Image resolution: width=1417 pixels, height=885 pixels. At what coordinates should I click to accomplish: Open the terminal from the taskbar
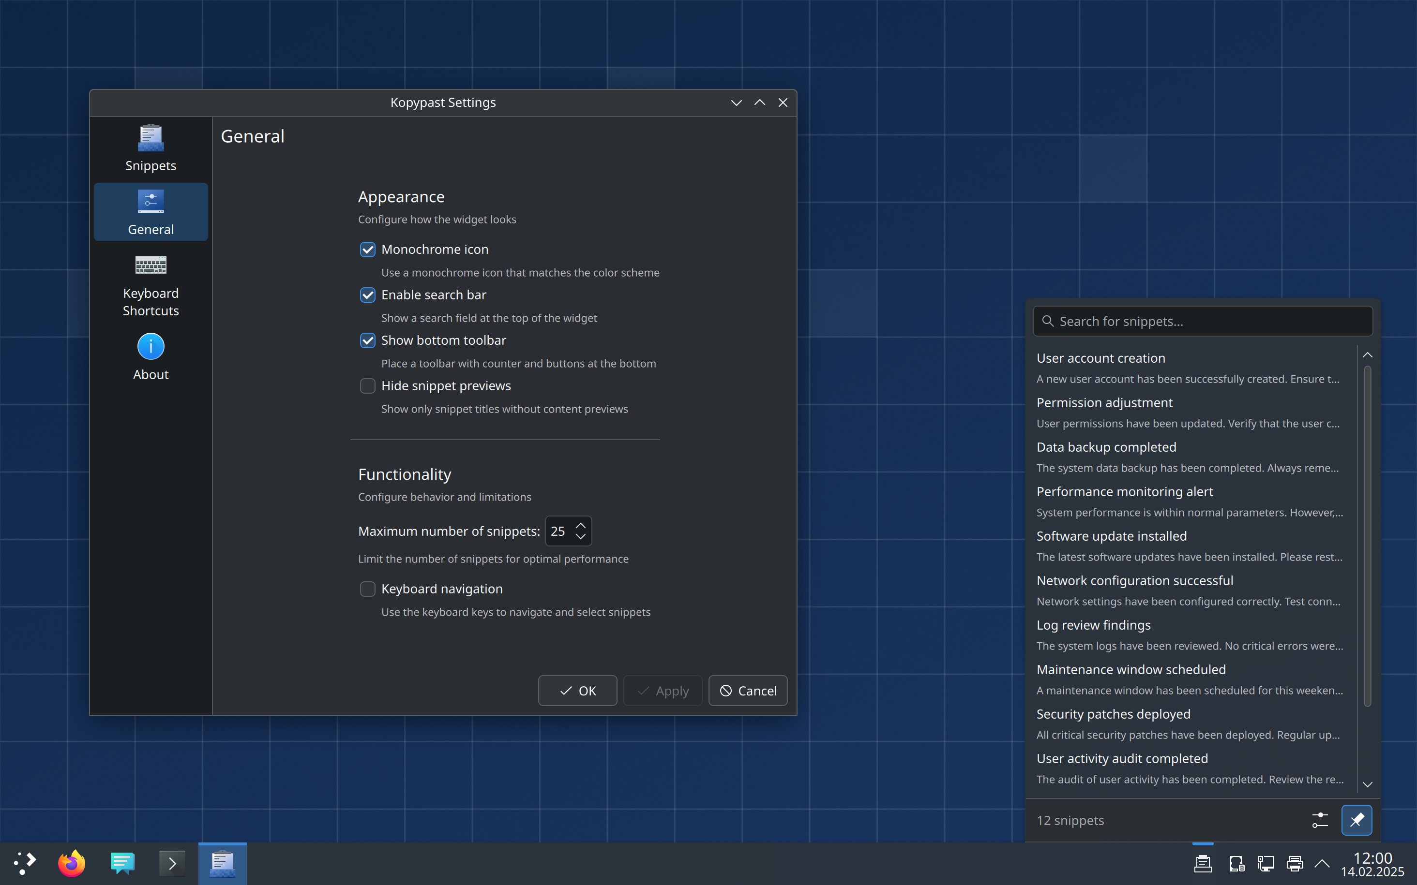point(172,863)
